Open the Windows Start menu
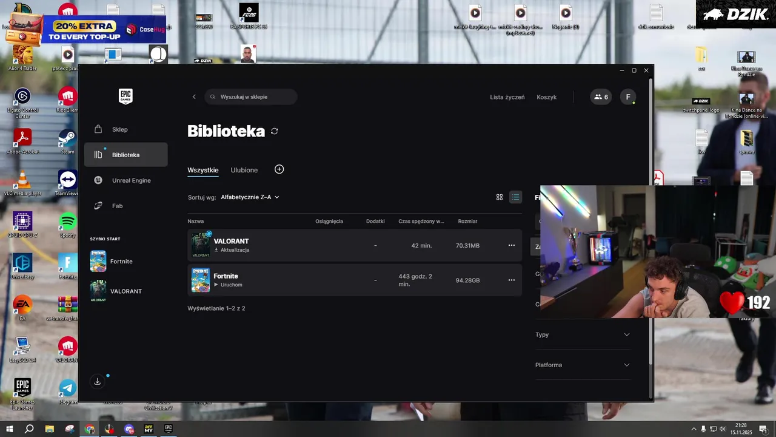The image size is (776, 437). (x=10, y=429)
